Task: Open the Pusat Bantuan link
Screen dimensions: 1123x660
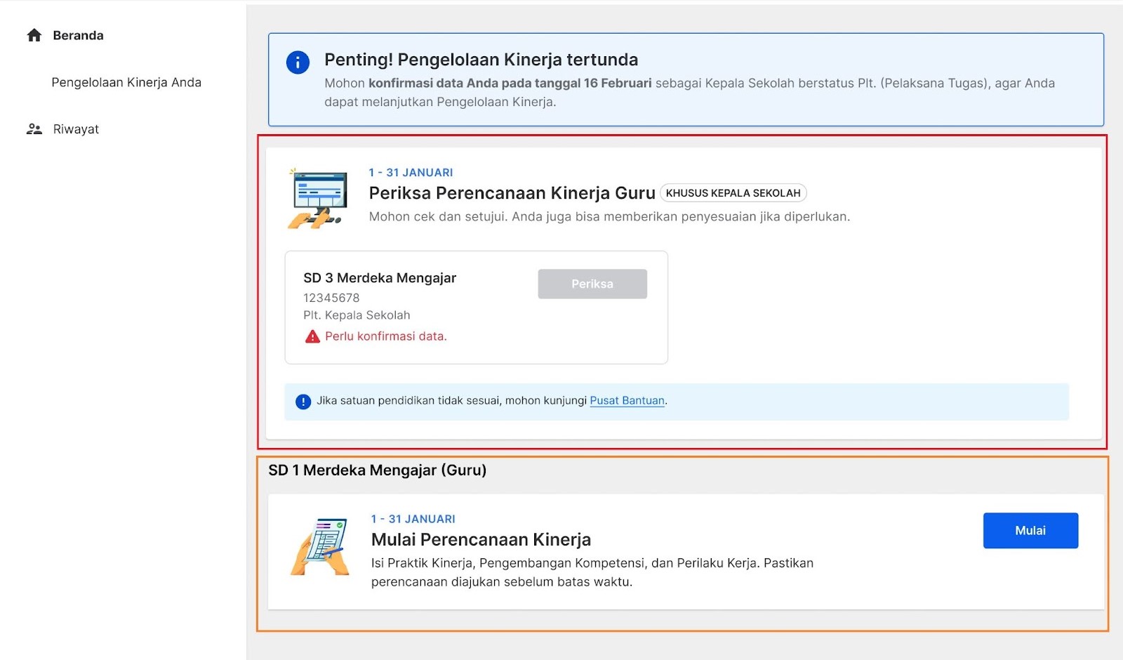Action: (x=627, y=401)
